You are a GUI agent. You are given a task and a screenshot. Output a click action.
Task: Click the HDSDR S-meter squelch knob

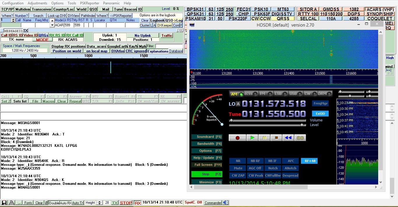pos(222,124)
